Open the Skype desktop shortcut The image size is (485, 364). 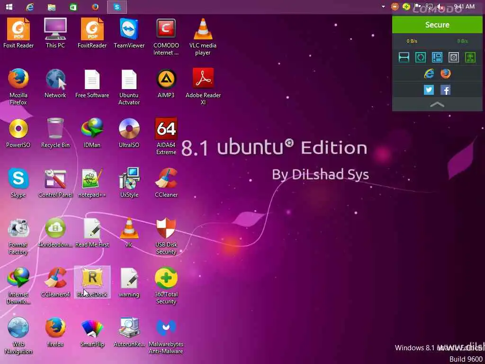coord(18,183)
